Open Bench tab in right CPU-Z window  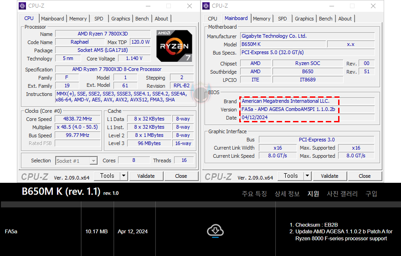(325, 19)
